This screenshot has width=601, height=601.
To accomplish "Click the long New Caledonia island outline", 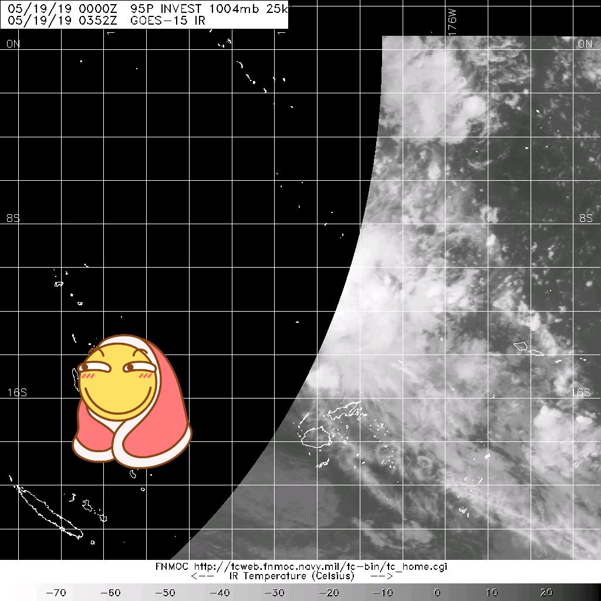I will pos(49,512).
